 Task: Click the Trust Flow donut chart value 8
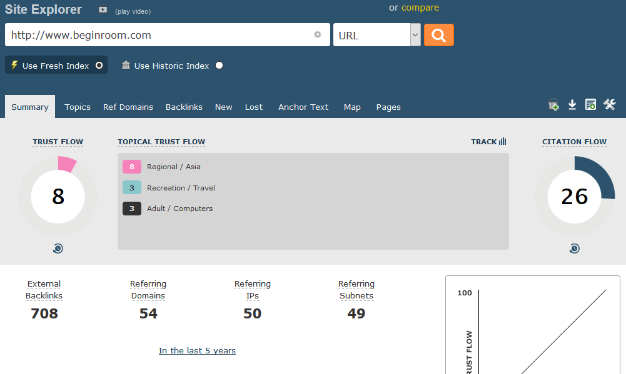pos(58,196)
